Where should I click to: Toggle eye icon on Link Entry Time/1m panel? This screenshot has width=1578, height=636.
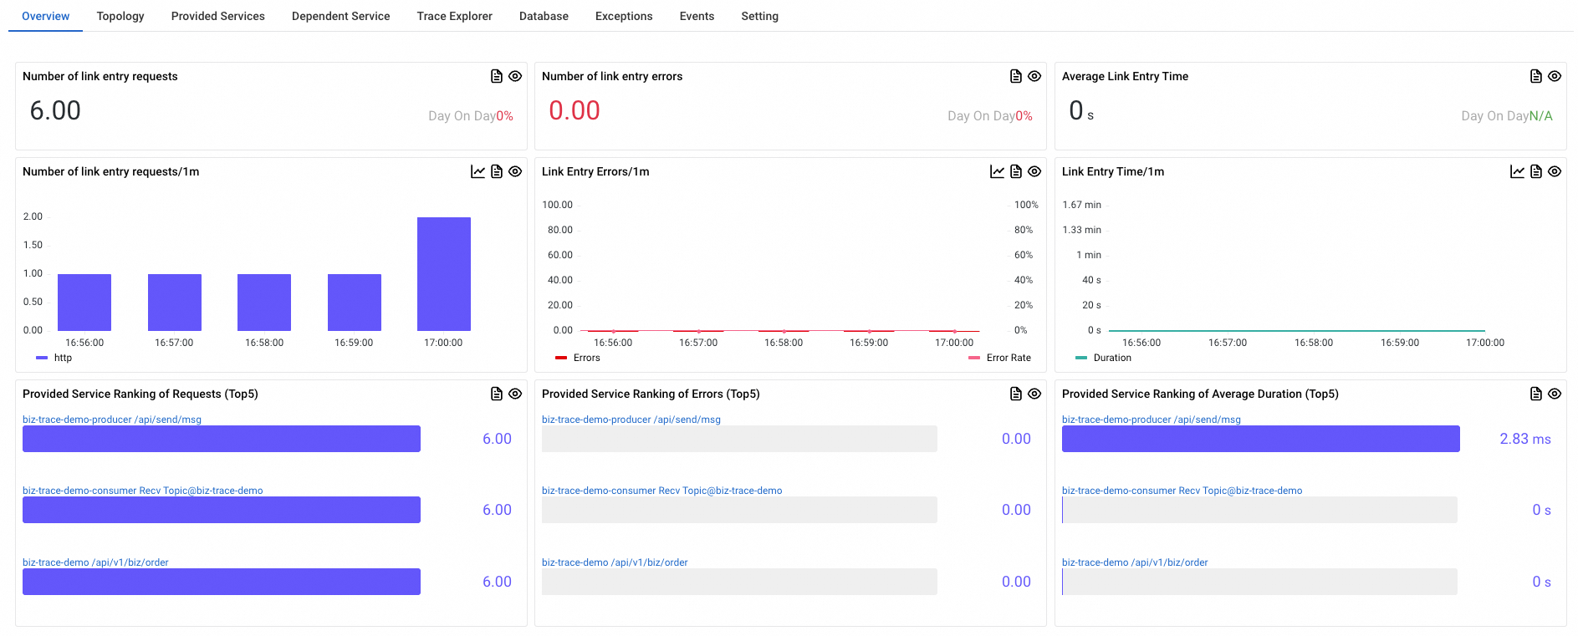pos(1555,171)
